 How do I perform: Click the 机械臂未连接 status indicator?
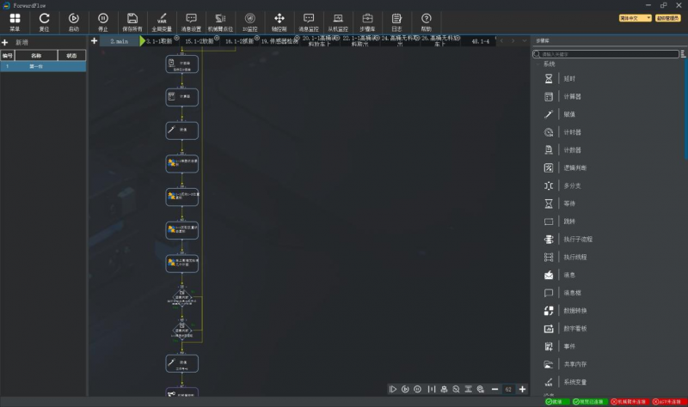pyautogui.click(x=630, y=402)
